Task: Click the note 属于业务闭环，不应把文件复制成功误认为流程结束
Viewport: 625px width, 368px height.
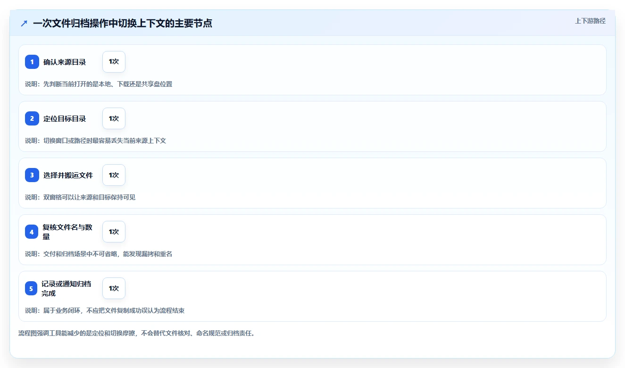Action: coord(114,310)
